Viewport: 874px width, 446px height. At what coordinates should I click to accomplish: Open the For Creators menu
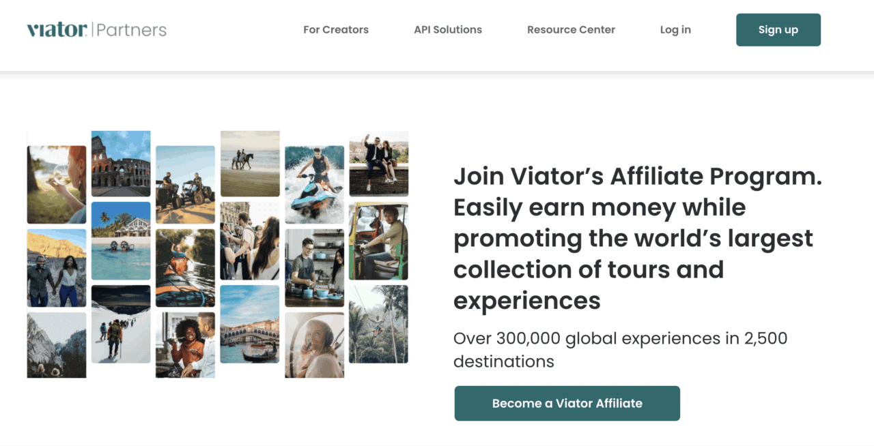point(336,29)
